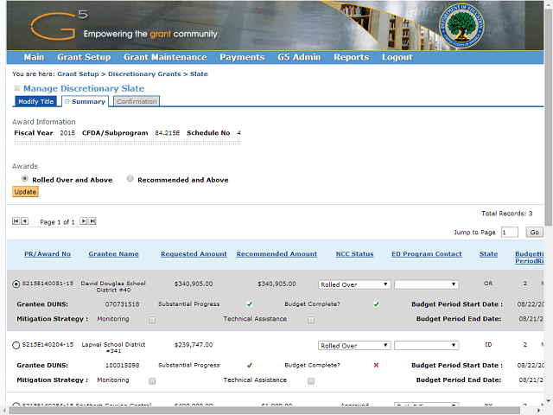Go to previous page arrow icon

point(24,221)
